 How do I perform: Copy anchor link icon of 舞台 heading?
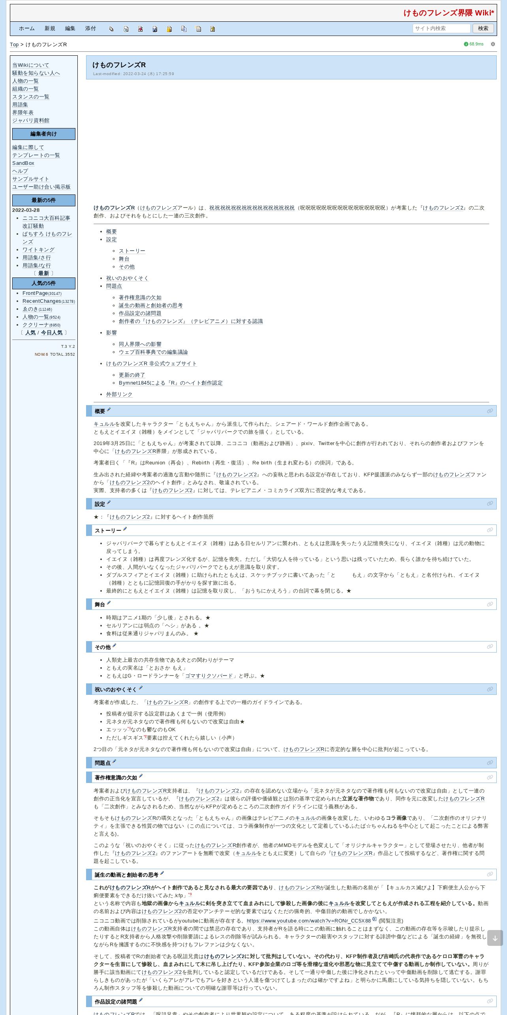[490, 604]
